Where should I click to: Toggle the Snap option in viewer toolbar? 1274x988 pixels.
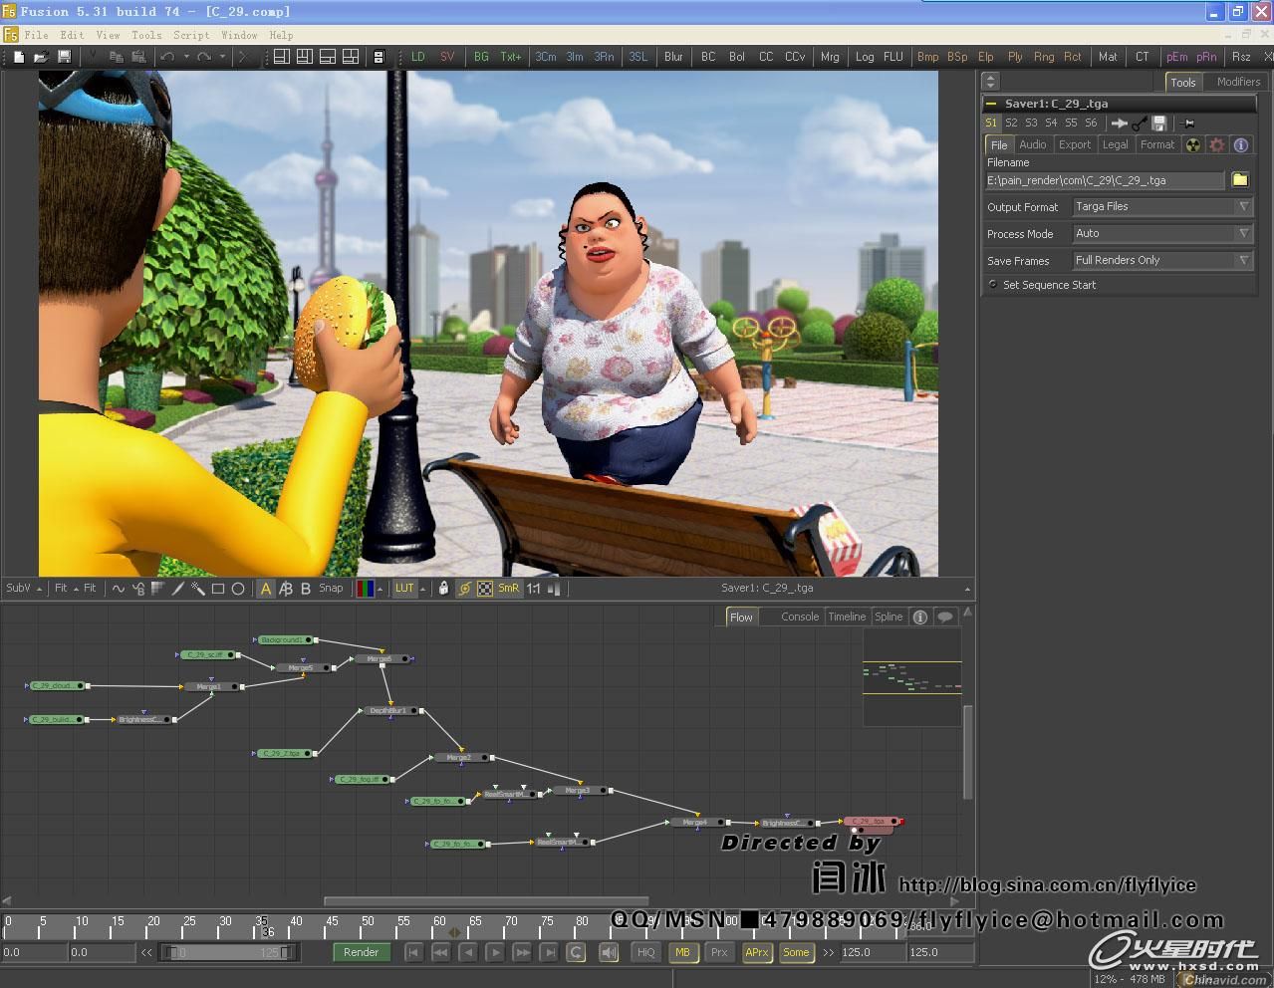point(331,589)
